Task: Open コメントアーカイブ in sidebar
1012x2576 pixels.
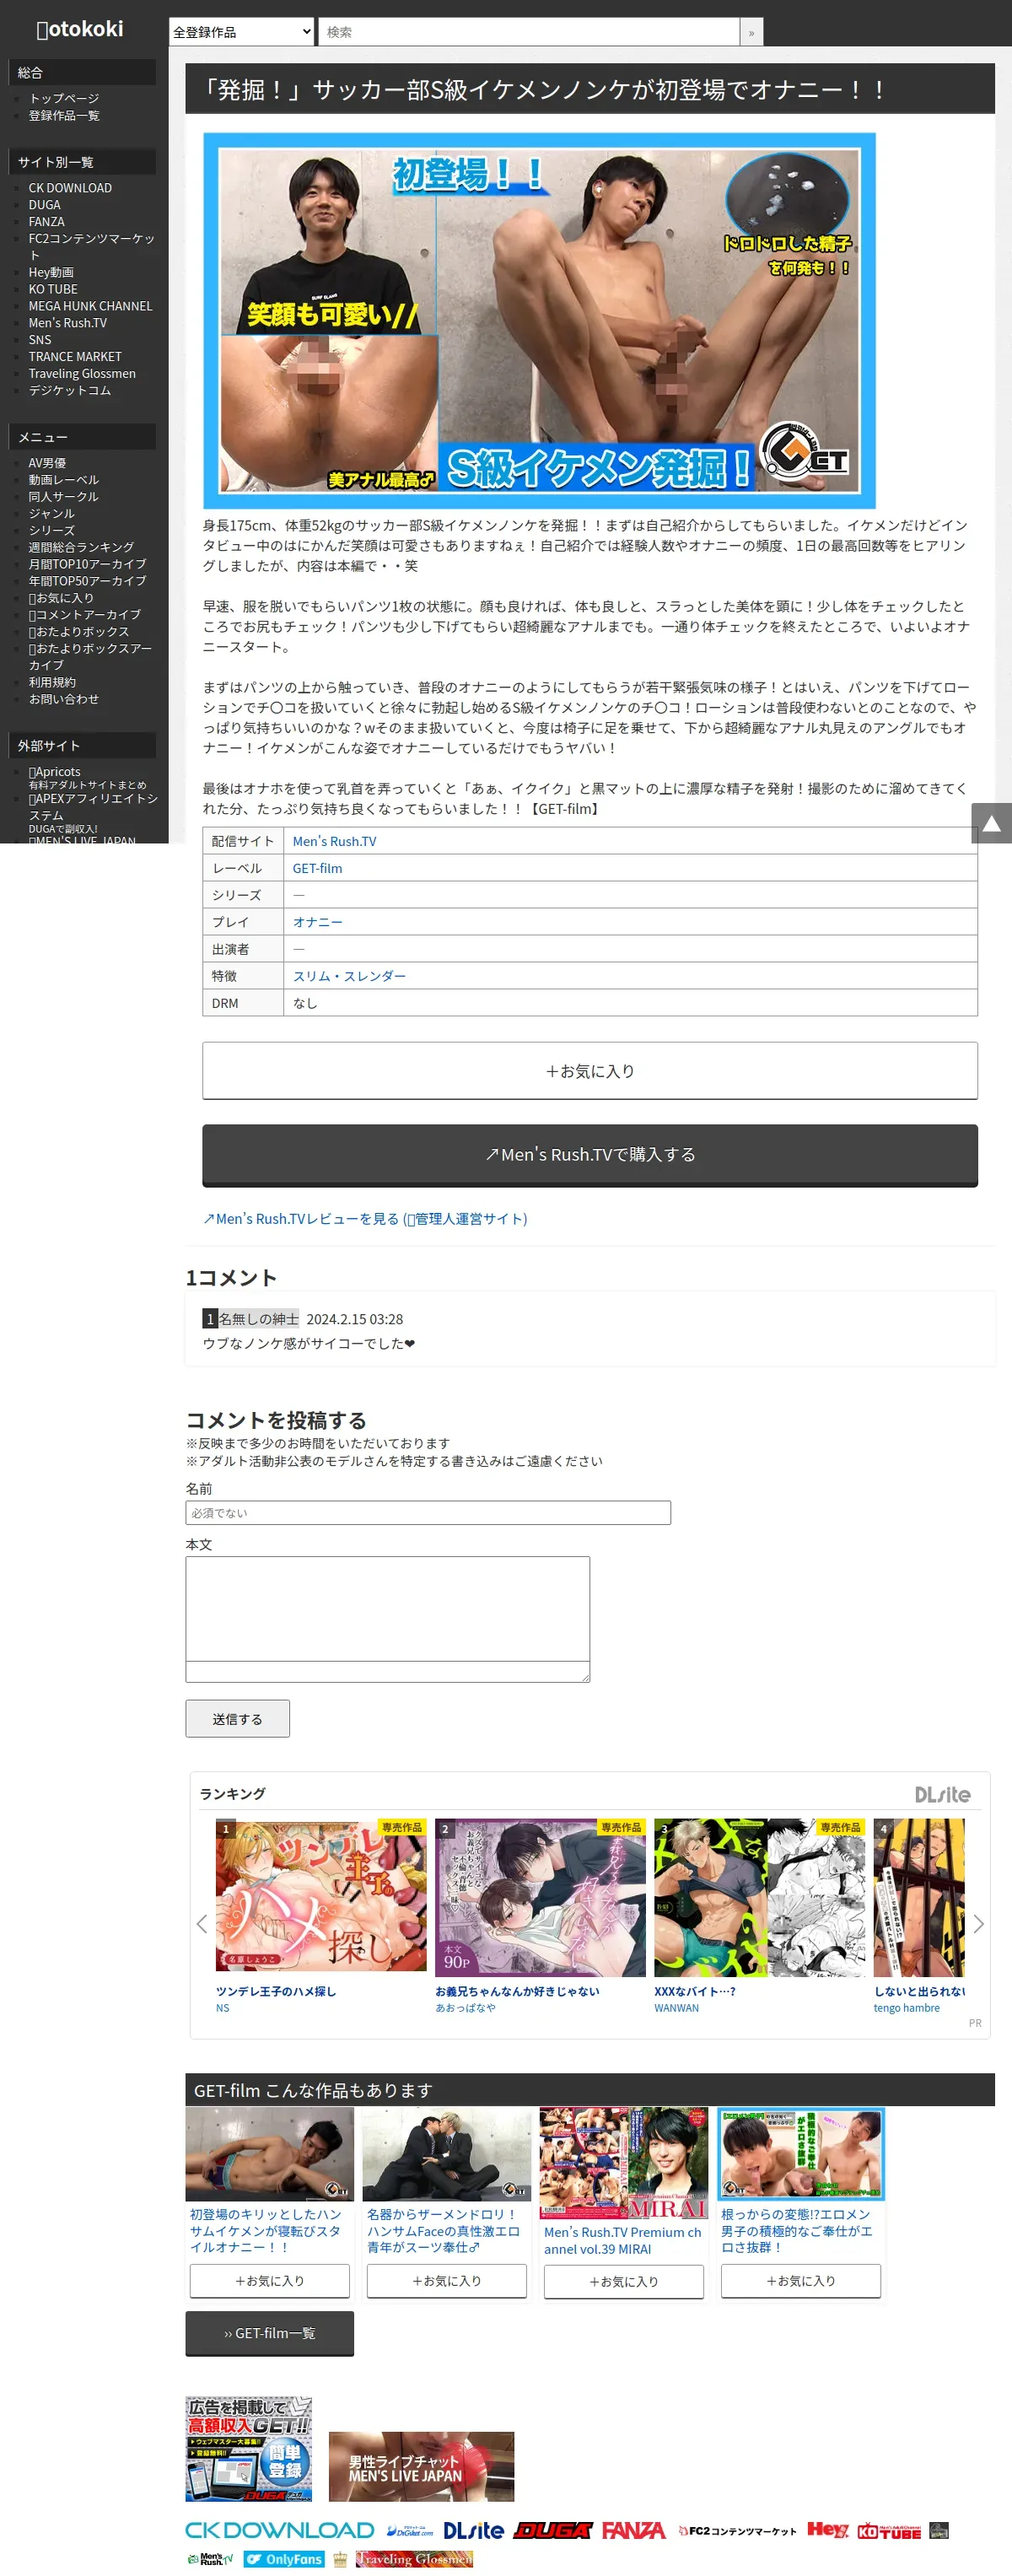Action: (x=85, y=615)
